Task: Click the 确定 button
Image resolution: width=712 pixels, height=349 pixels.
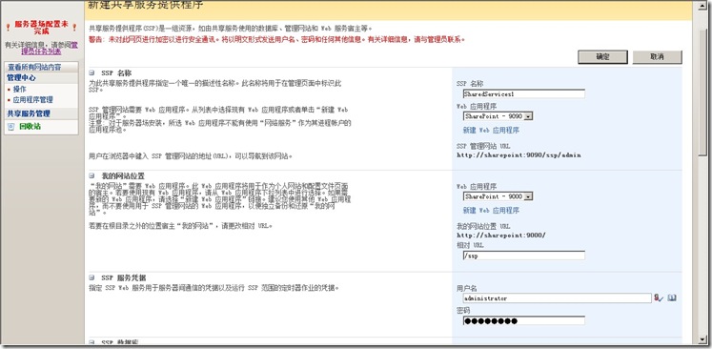Action: pos(602,57)
